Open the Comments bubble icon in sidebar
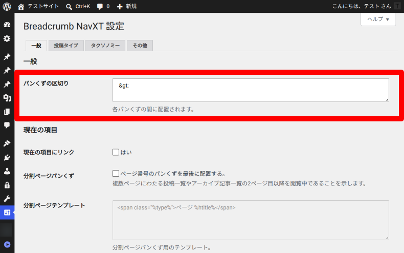The image size is (404, 253). click(x=7, y=125)
